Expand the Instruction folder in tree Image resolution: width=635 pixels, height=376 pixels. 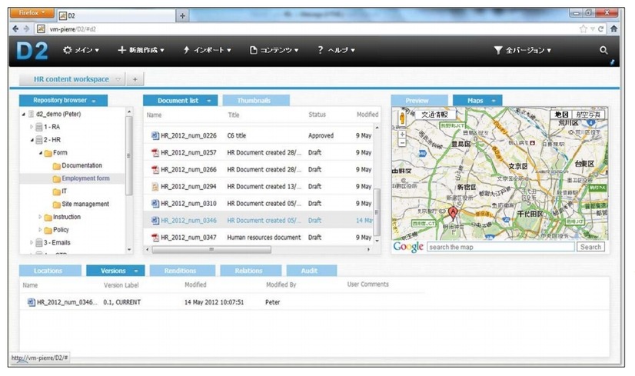coord(40,217)
